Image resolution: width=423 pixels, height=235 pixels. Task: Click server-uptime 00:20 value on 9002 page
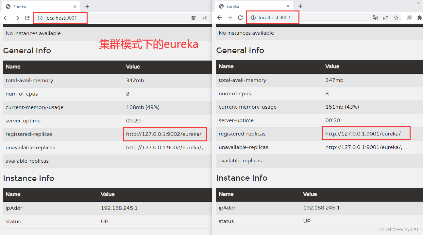[332, 120]
